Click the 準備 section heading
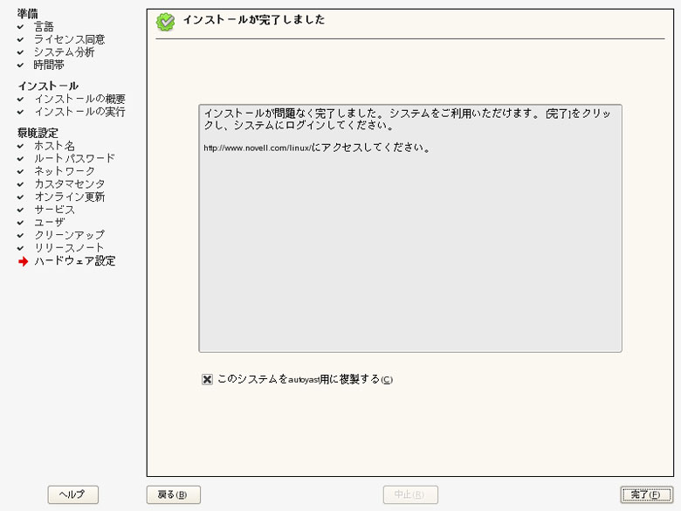Screen dimensions: 681x511 tap(27, 14)
